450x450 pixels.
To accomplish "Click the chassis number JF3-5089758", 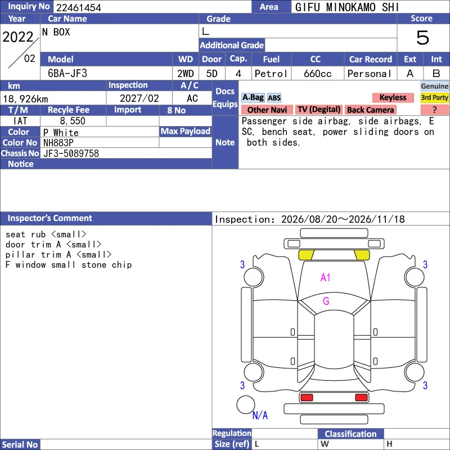I will click(71, 154).
